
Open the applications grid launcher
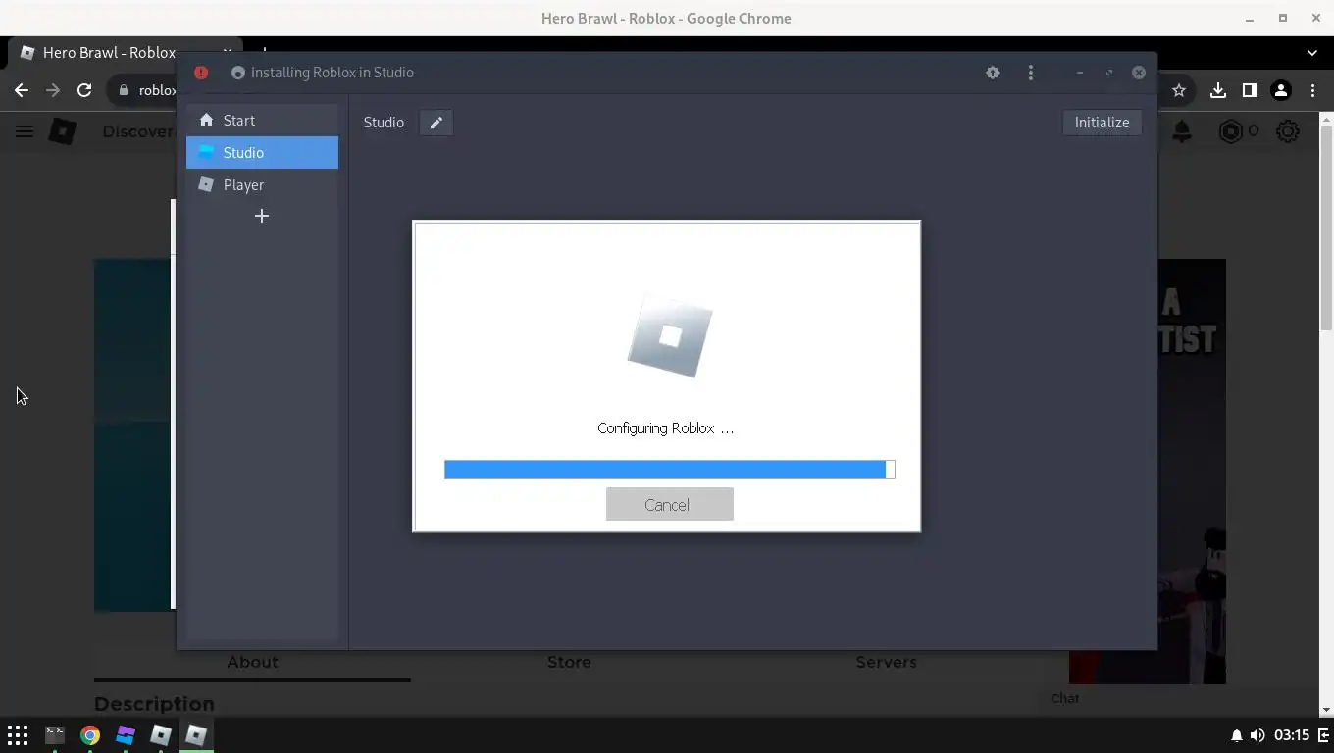click(x=18, y=735)
